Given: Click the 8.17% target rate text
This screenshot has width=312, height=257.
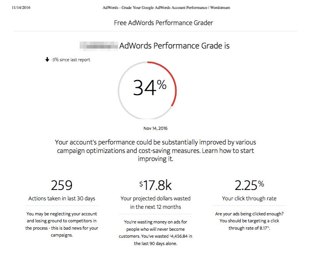Looking at the screenshot, I should click(x=264, y=228).
